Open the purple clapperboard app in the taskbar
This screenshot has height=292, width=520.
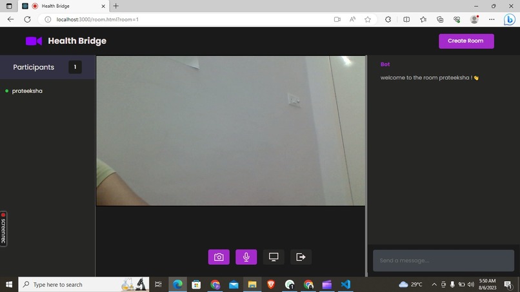[327, 284]
